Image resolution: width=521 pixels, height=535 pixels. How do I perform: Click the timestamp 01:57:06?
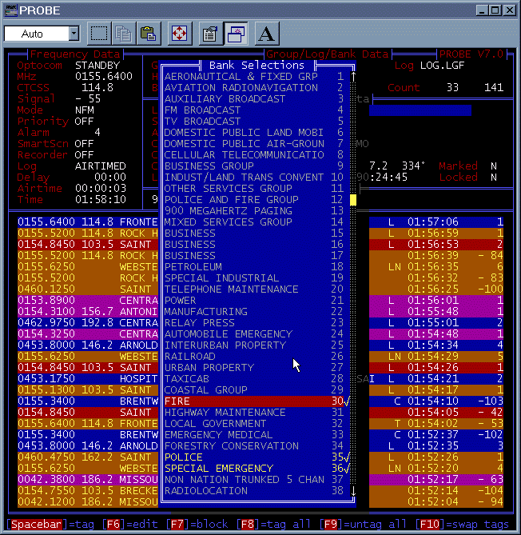(x=433, y=222)
